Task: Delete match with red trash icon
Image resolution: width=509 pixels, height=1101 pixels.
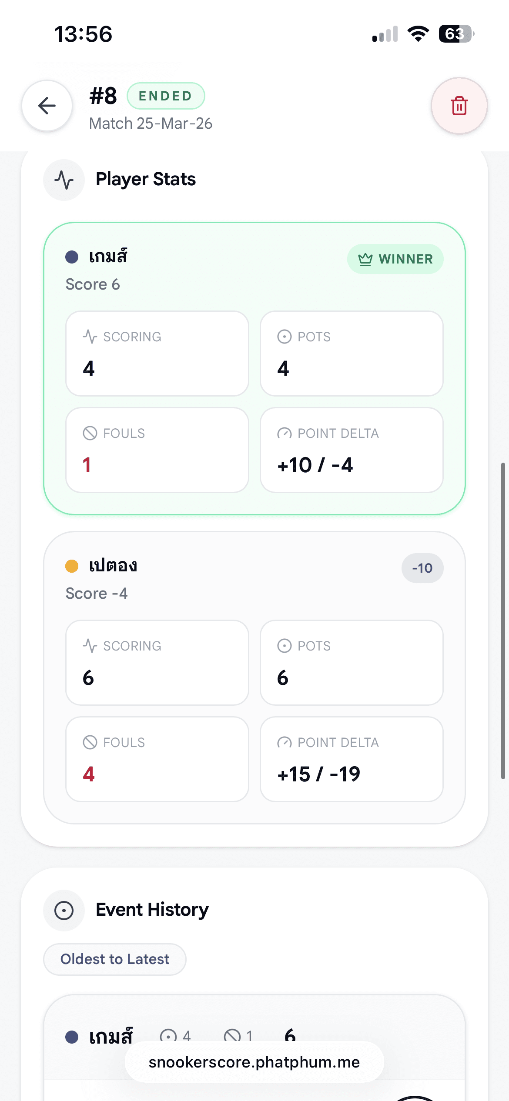Action: pos(459,106)
